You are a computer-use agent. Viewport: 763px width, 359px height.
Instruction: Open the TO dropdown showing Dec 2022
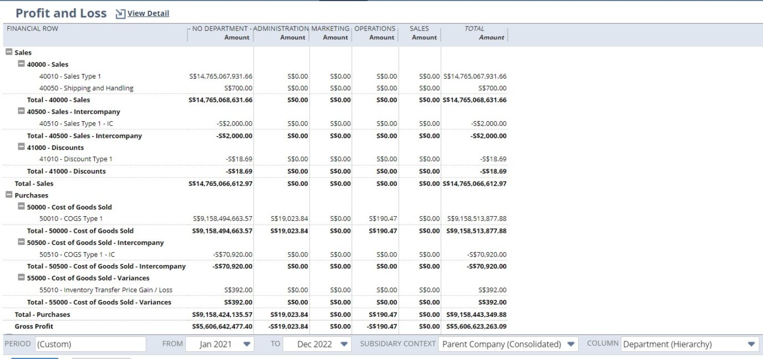pyautogui.click(x=344, y=344)
